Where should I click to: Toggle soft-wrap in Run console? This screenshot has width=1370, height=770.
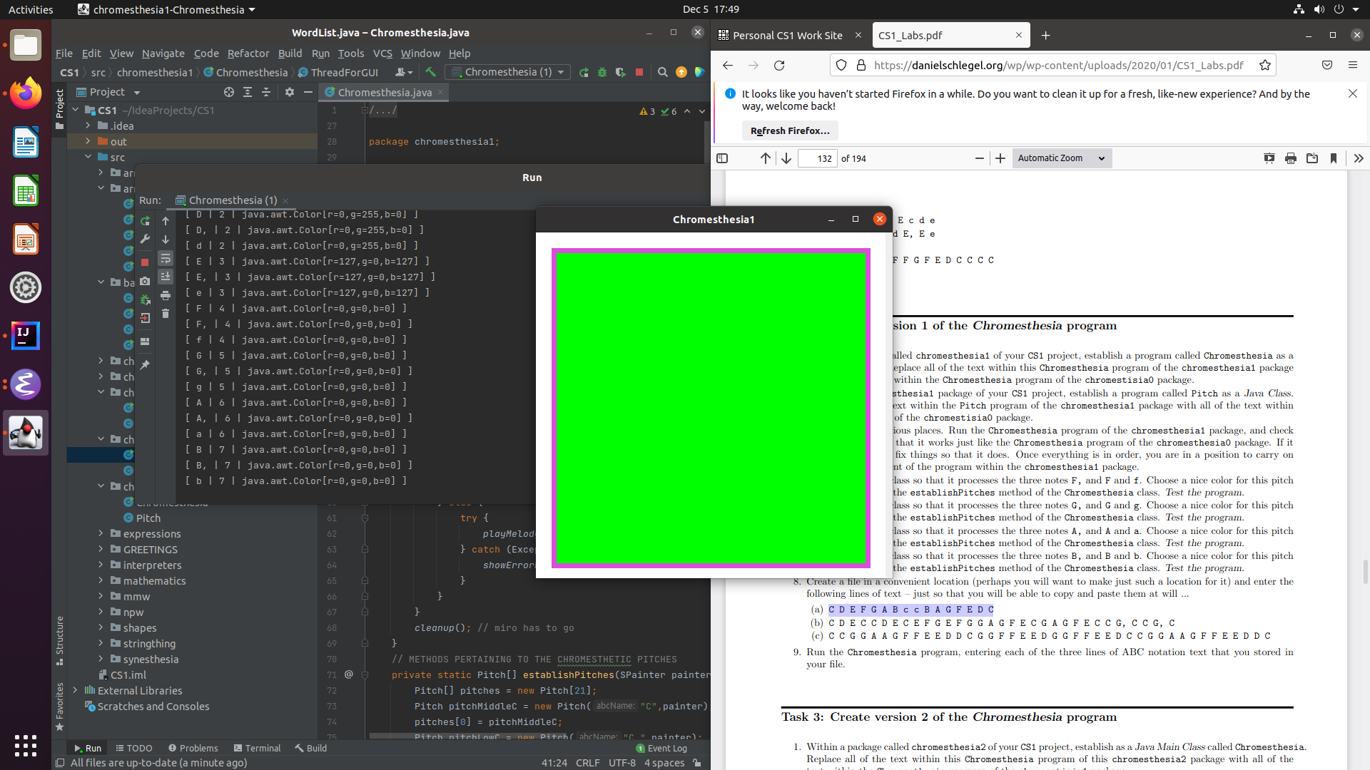click(x=166, y=258)
